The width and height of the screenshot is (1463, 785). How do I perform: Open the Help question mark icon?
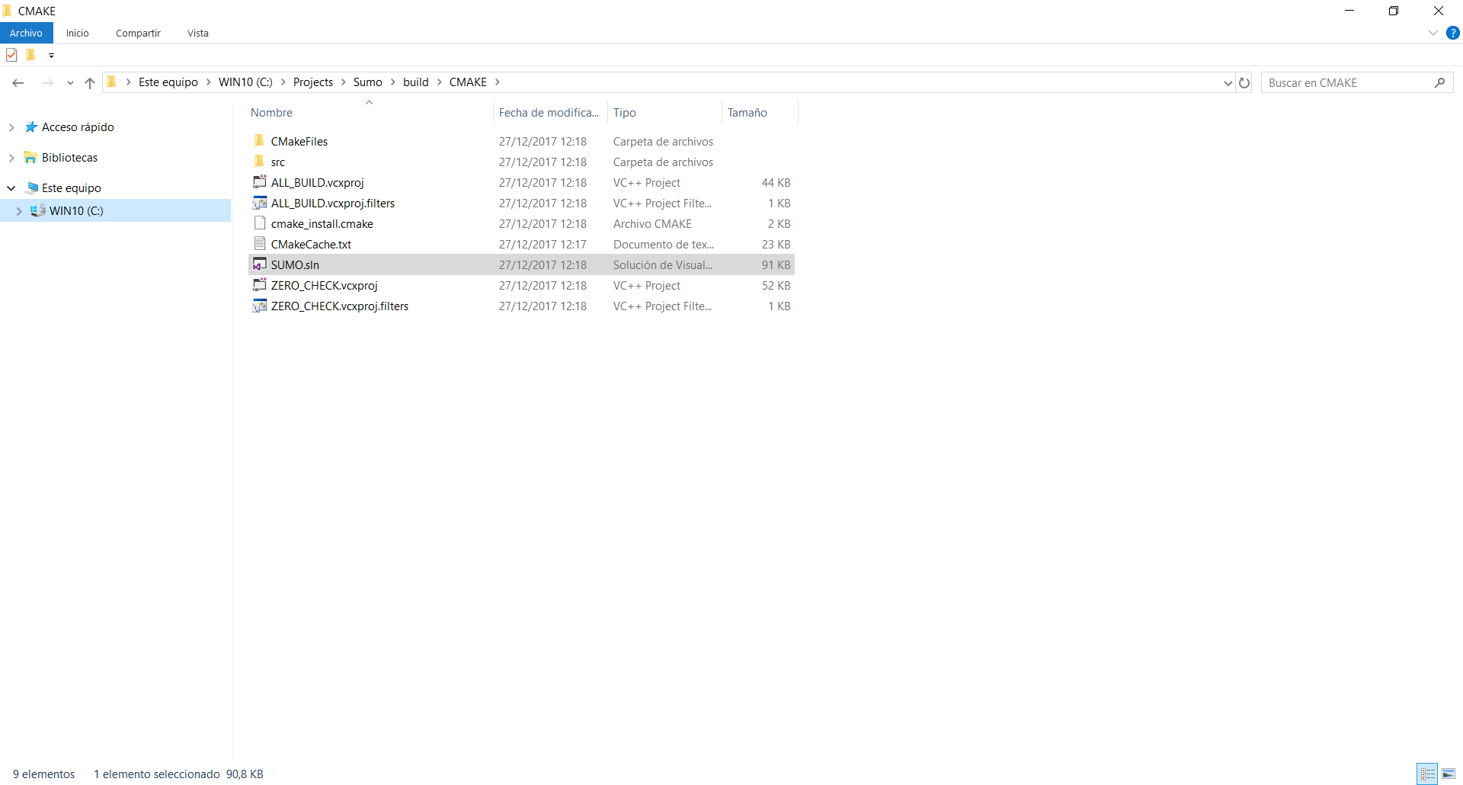click(1453, 33)
